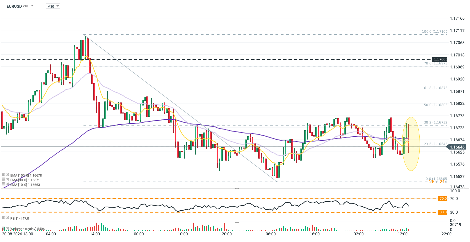This screenshot has height=242, width=470.
Task: Select the Fibonacci 50.0 (1.16803) level label
Action: [436, 105]
